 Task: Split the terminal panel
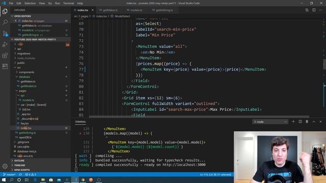click(300, 121)
